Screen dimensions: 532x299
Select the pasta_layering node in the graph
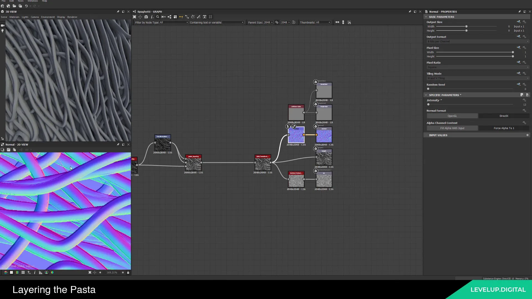coord(193,163)
